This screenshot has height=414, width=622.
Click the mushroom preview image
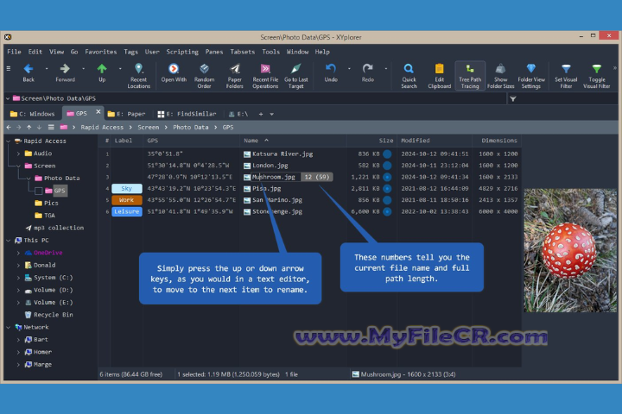(570, 250)
